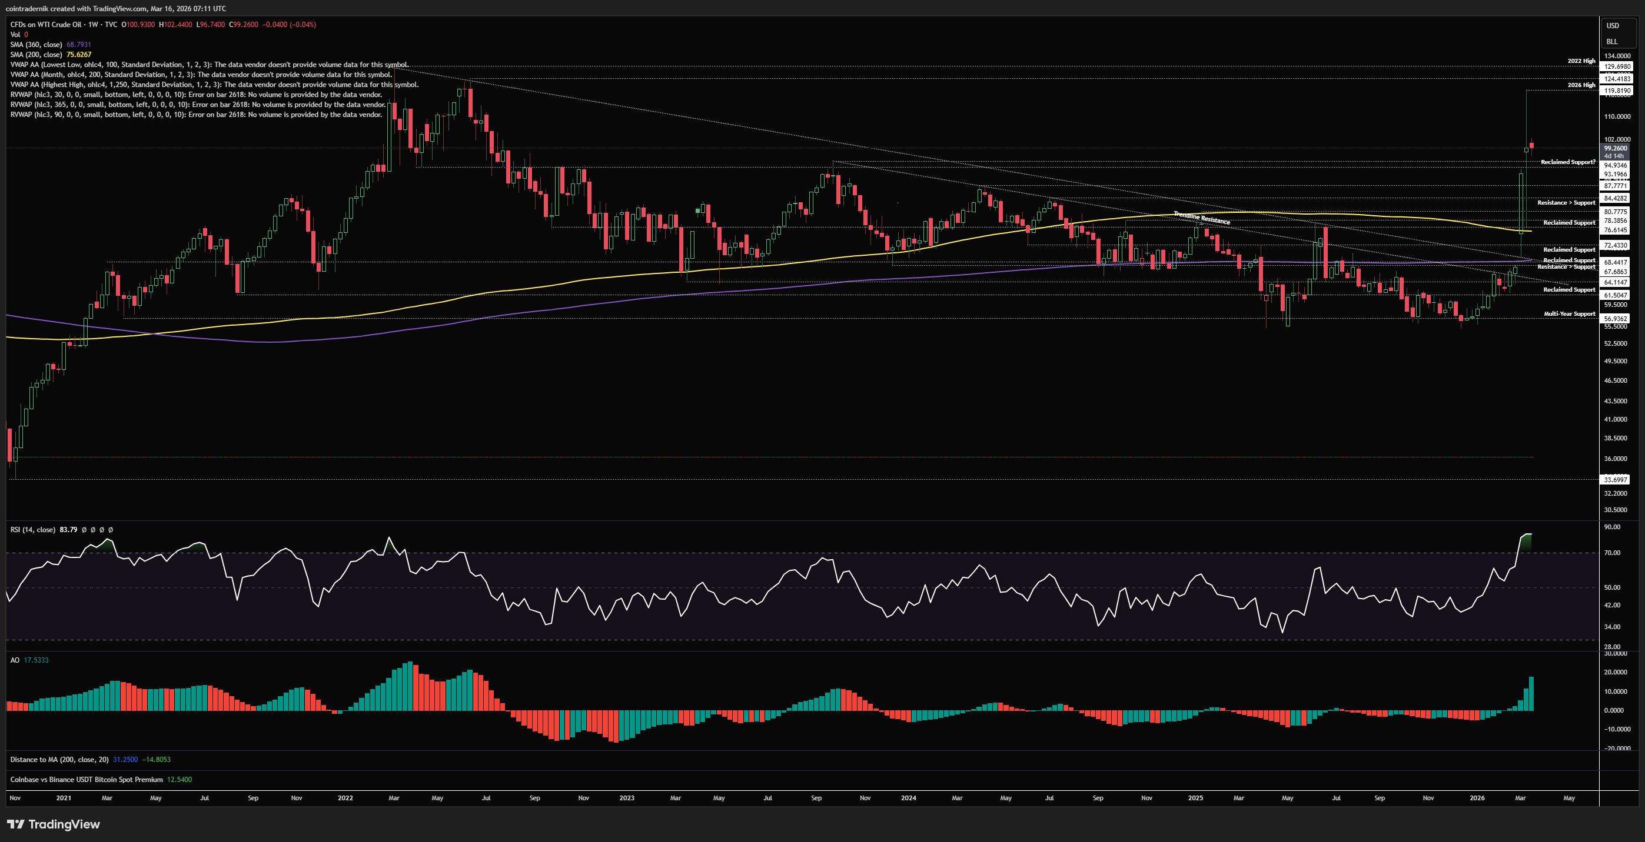Expand the Coinbase vs Binance Premium pane

86,780
